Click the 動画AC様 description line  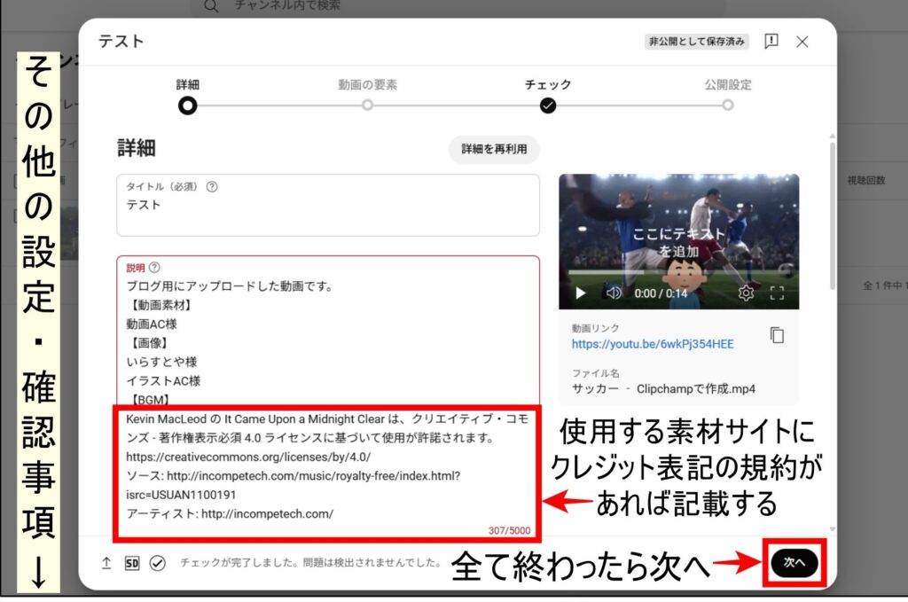pos(152,324)
